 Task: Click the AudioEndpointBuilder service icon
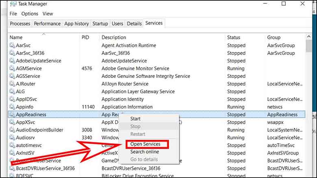12,130
